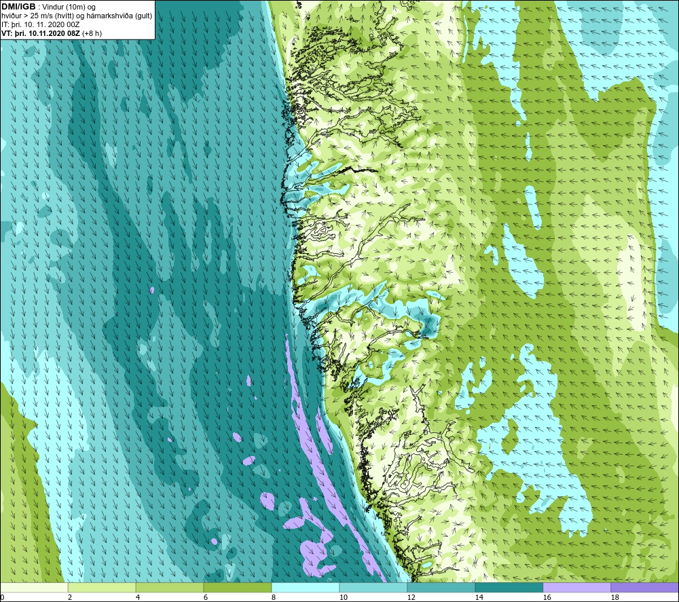Click the 6–8 m/s olive green legend swatch
This screenshot has height=602, width=679.
coord(238,587)
